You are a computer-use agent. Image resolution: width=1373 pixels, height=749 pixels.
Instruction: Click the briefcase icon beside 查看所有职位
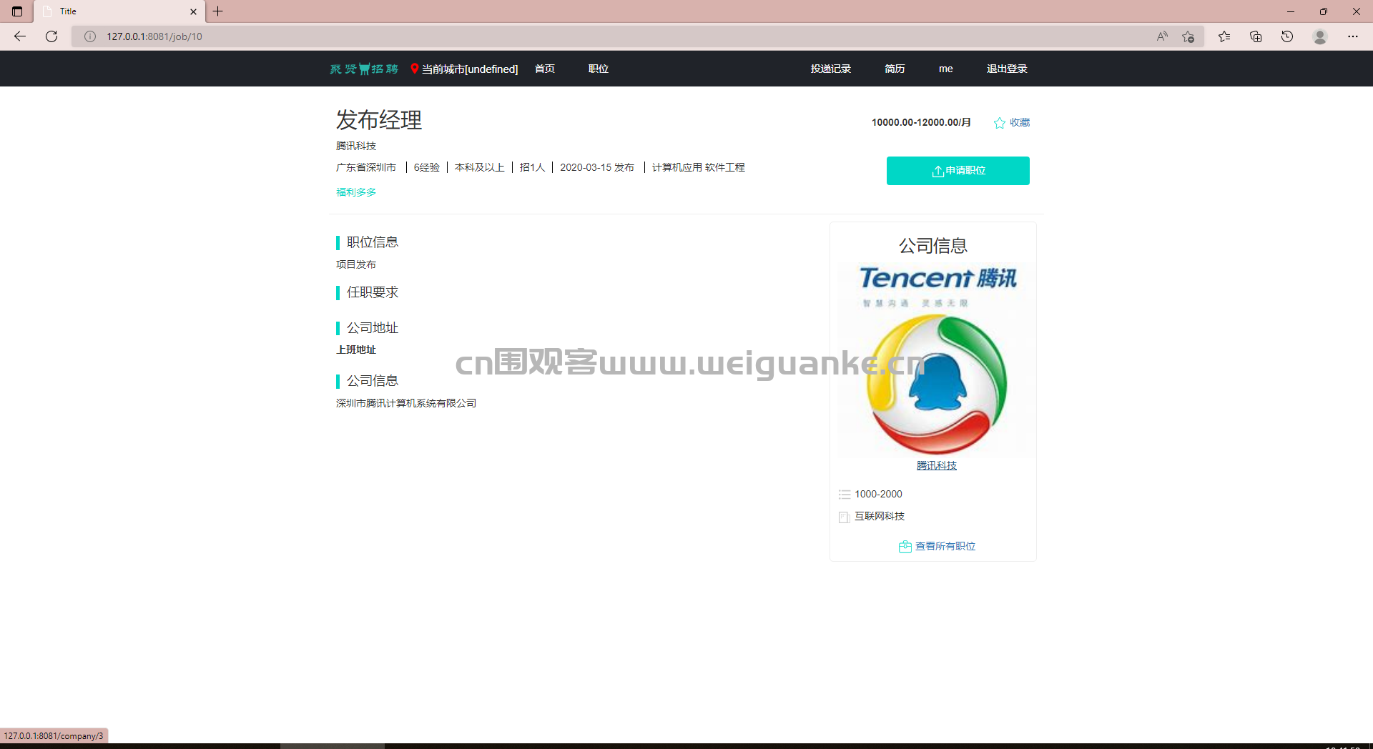click(x=905, y=546)
